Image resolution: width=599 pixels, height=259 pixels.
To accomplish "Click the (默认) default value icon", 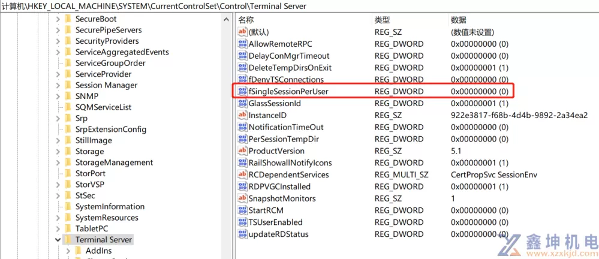I will coord(243,32).
